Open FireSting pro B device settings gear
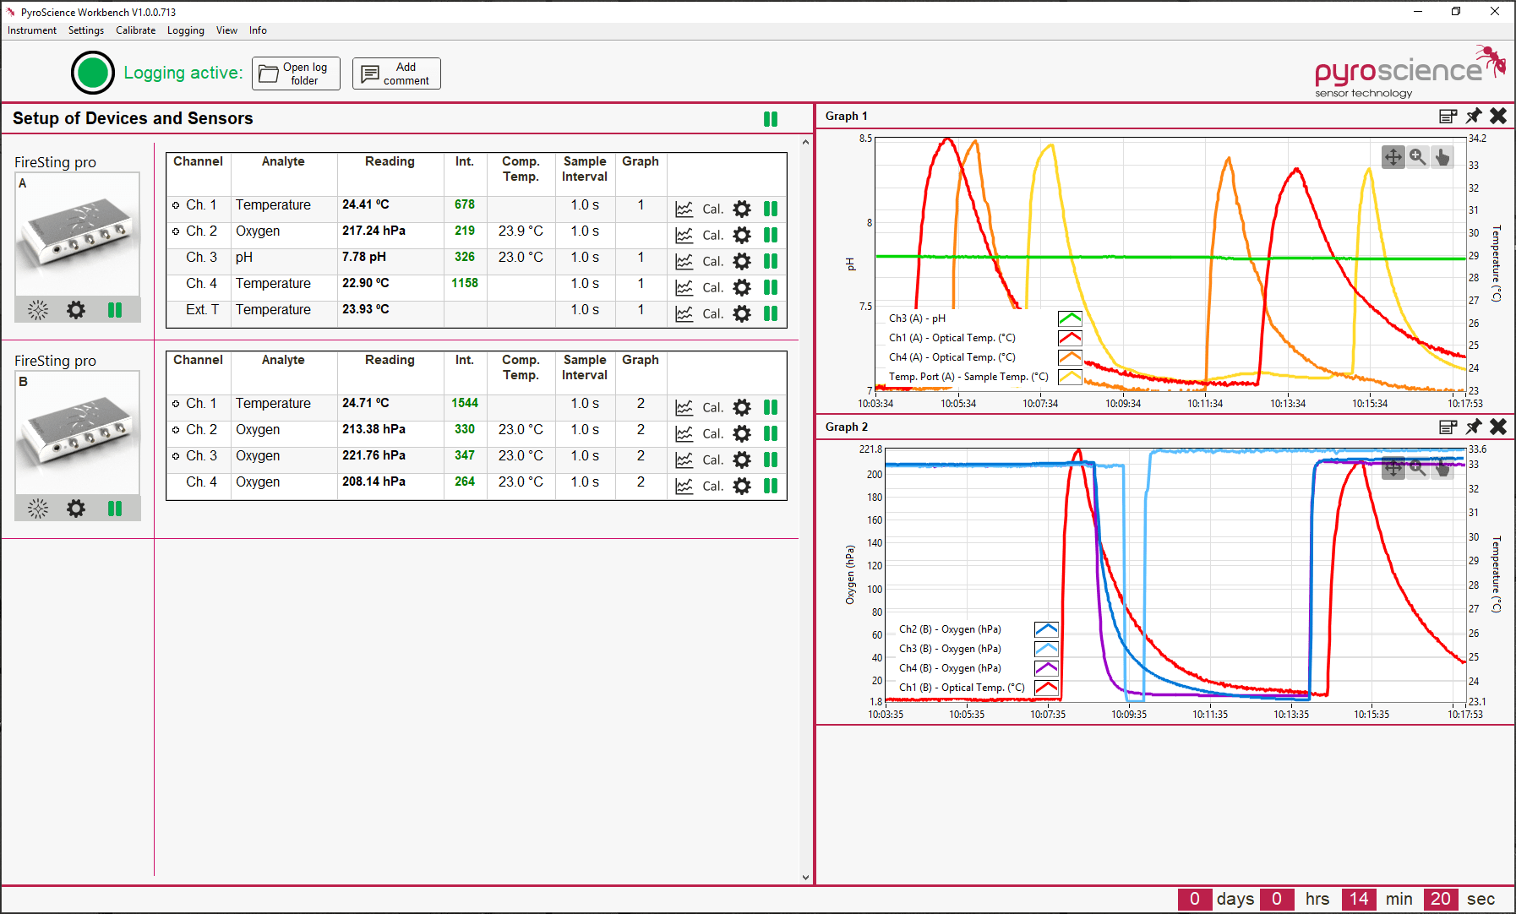Screen dimensions: 1516x914 pos(76,509)
